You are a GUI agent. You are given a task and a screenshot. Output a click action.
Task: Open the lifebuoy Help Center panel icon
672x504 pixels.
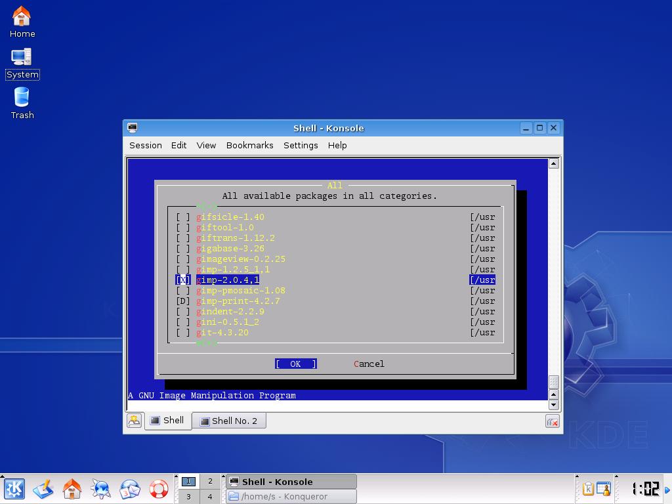[x=159, y=489]
